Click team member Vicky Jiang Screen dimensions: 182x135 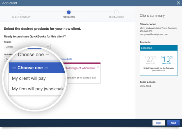tap(145, 86)
